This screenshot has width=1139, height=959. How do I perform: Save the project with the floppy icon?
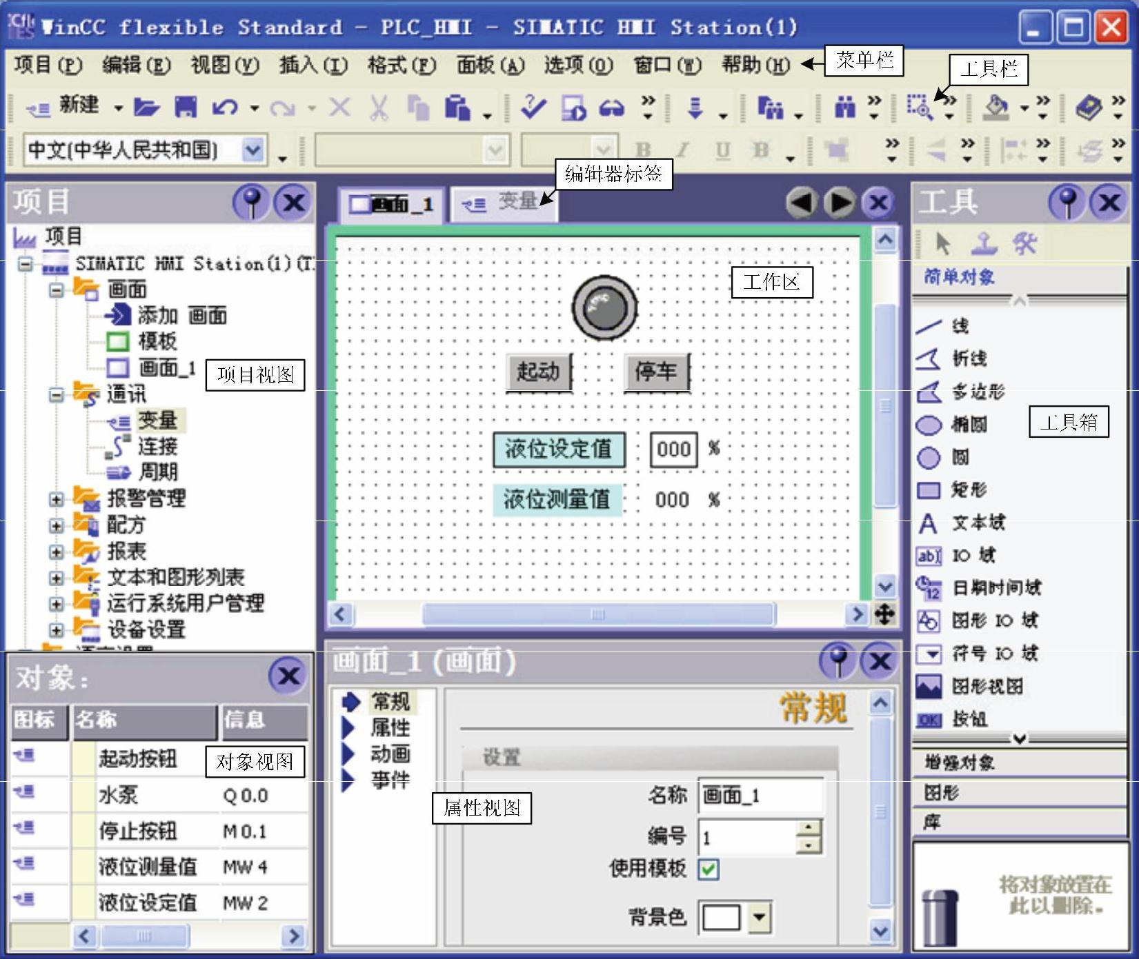click(x=185, y=107)
